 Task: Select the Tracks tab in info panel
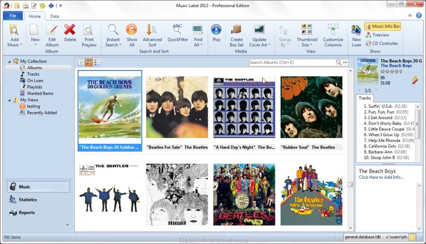point(364,98)
